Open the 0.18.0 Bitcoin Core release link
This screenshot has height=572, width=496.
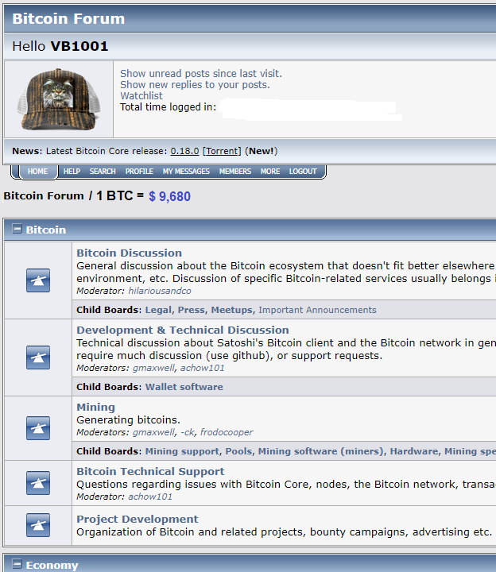click(x=184, y=151)
